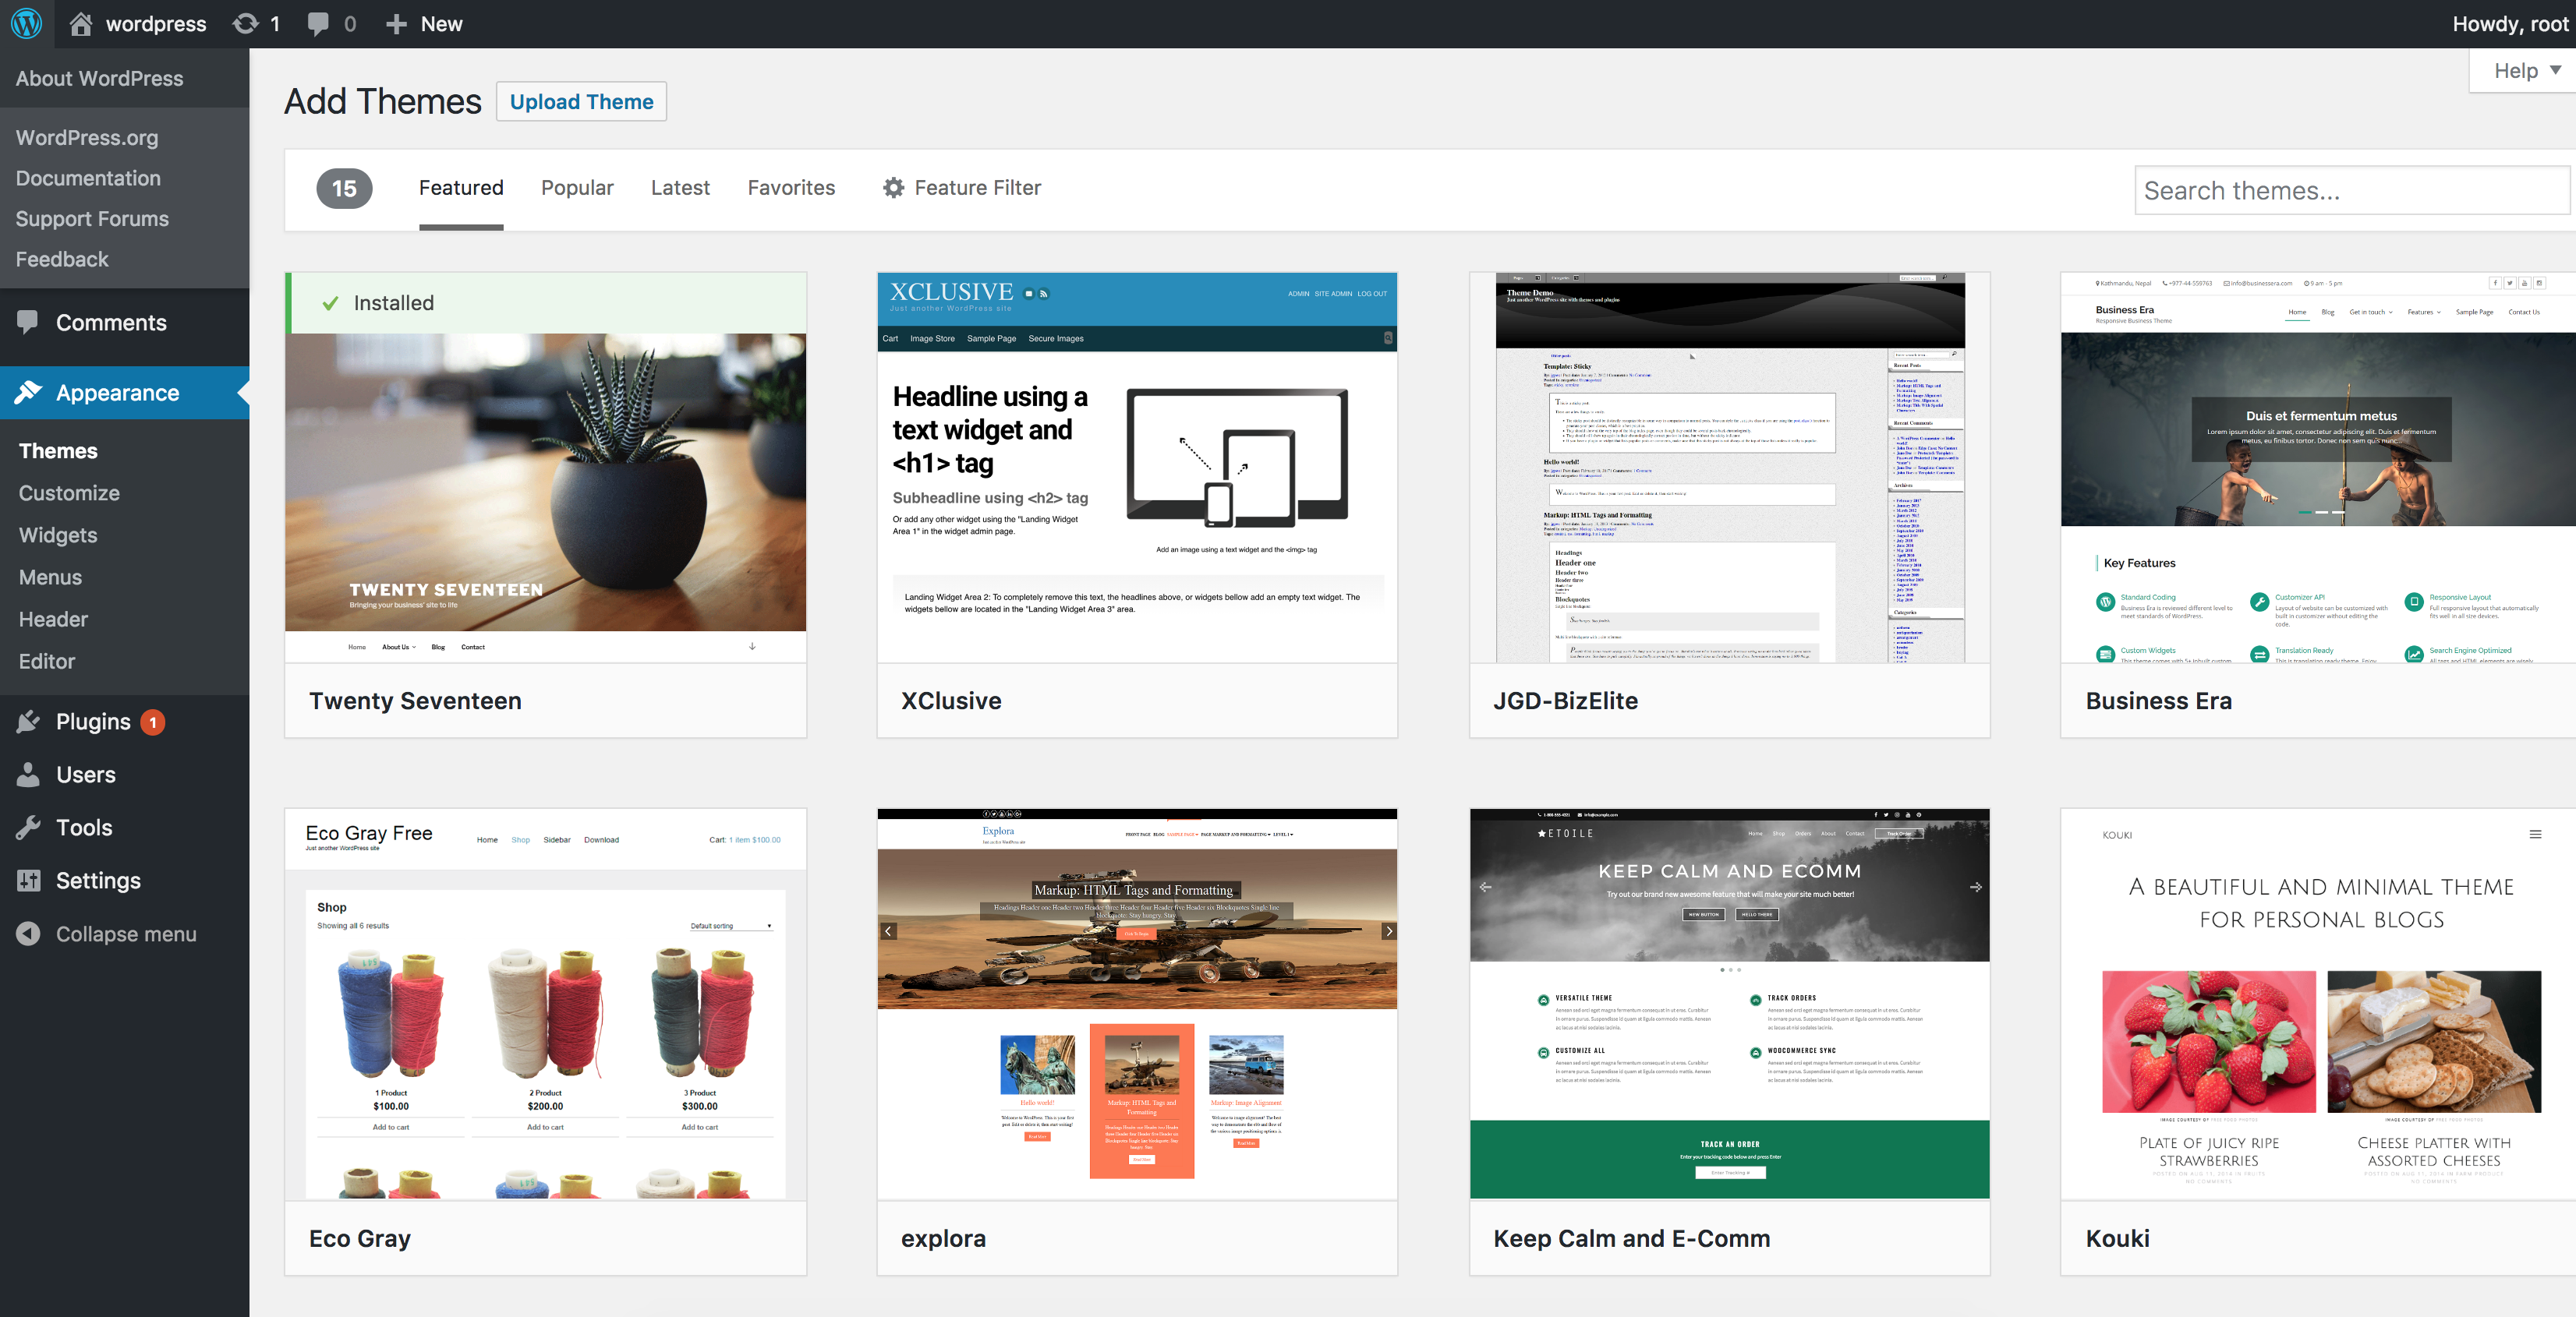Switch to the Popular themes tab
This screenshot has height=1317, width=2576.
(577, 187)
